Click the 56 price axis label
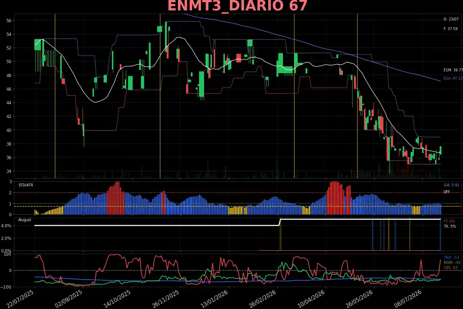Image resolution: width=463 pixels, height=309 pixels. 9,21
